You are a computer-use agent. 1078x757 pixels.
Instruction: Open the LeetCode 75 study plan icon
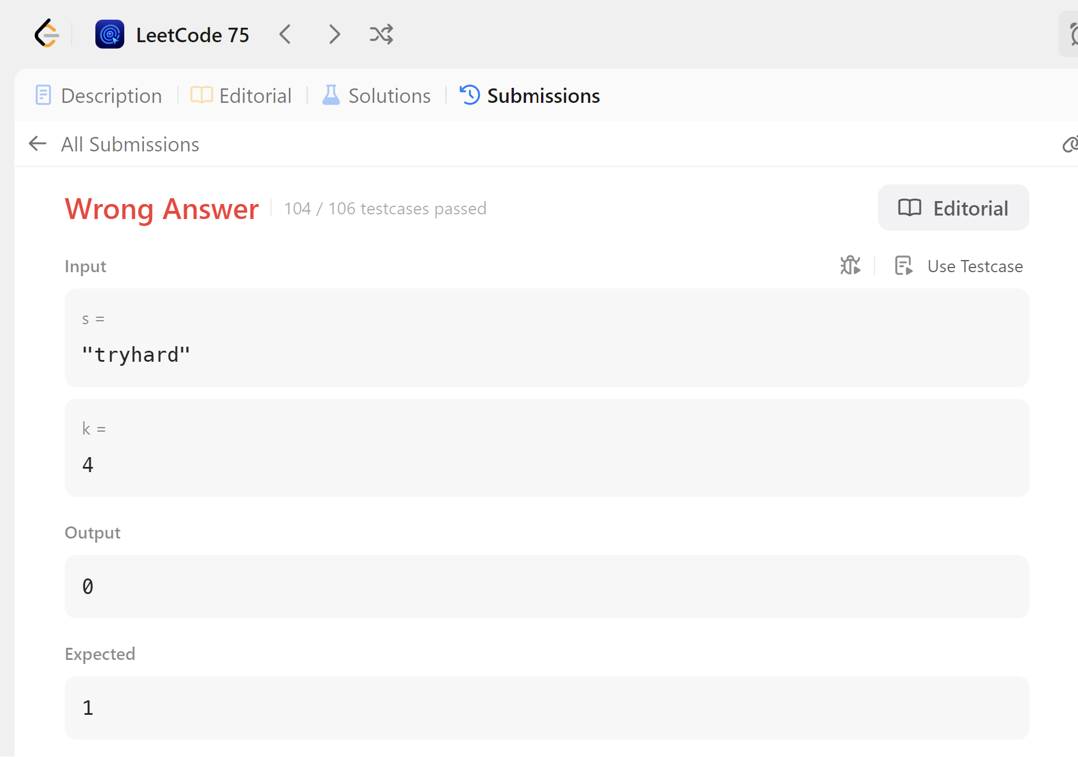110,34
